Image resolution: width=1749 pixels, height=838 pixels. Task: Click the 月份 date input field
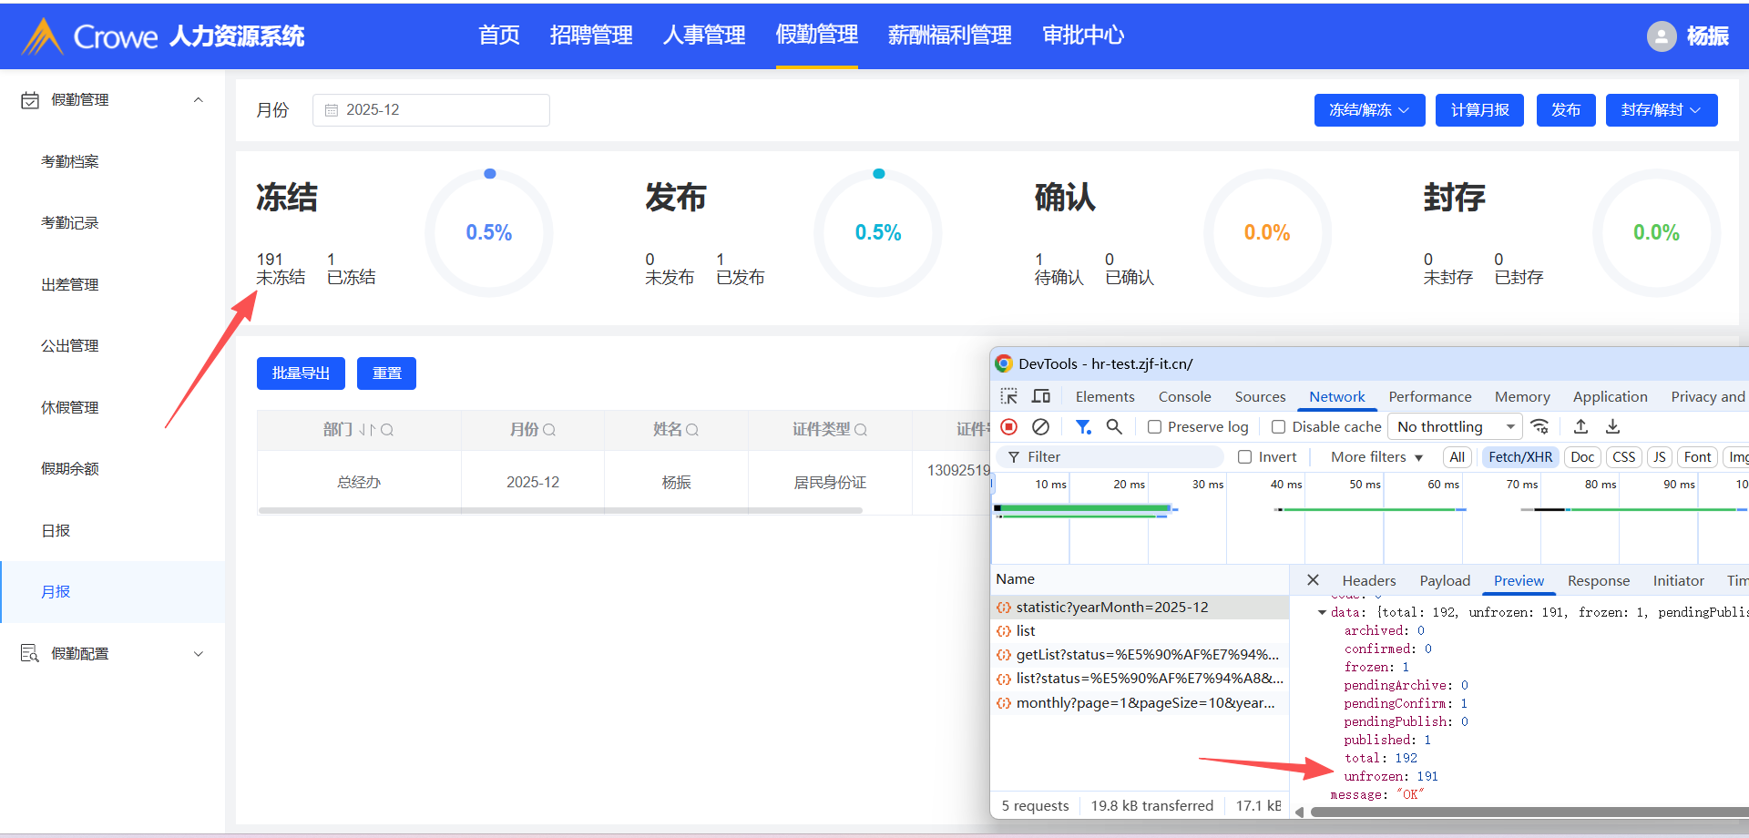point(431,110)
